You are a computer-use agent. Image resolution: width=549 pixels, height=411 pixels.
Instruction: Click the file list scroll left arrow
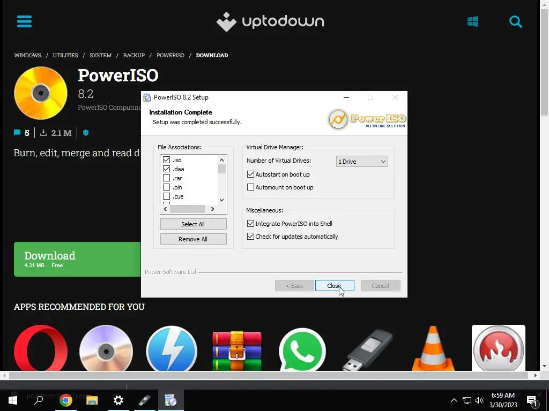click(x=165, y=209)
